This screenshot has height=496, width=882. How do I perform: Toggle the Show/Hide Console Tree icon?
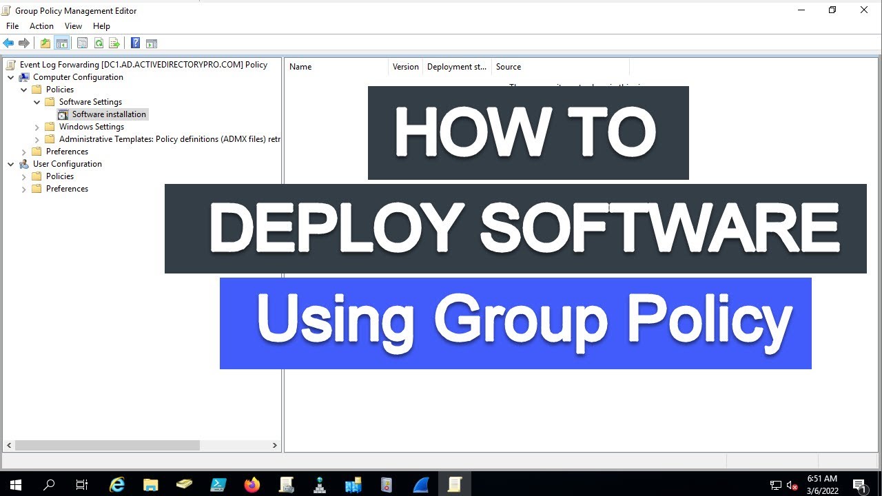coord(62,43)
